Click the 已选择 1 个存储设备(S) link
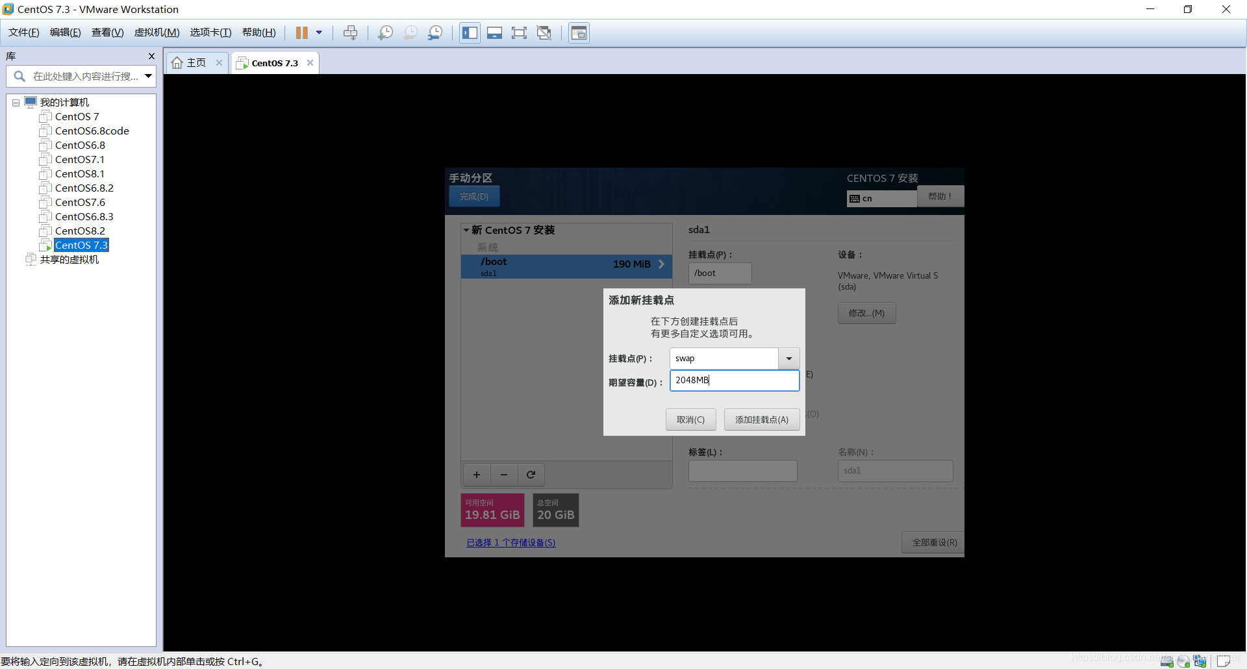 coord(511,543)
